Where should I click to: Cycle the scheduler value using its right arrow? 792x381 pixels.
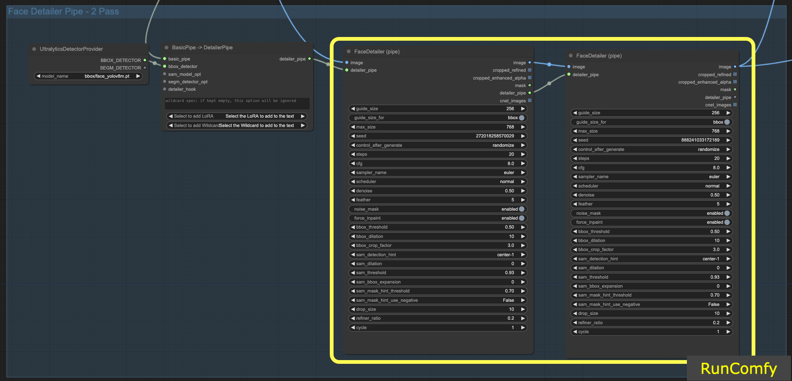click(523, 182)
